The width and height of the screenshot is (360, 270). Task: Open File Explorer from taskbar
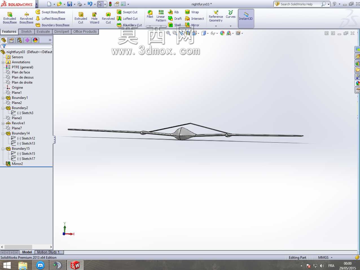pyautogui.click(x=23, y=265)
